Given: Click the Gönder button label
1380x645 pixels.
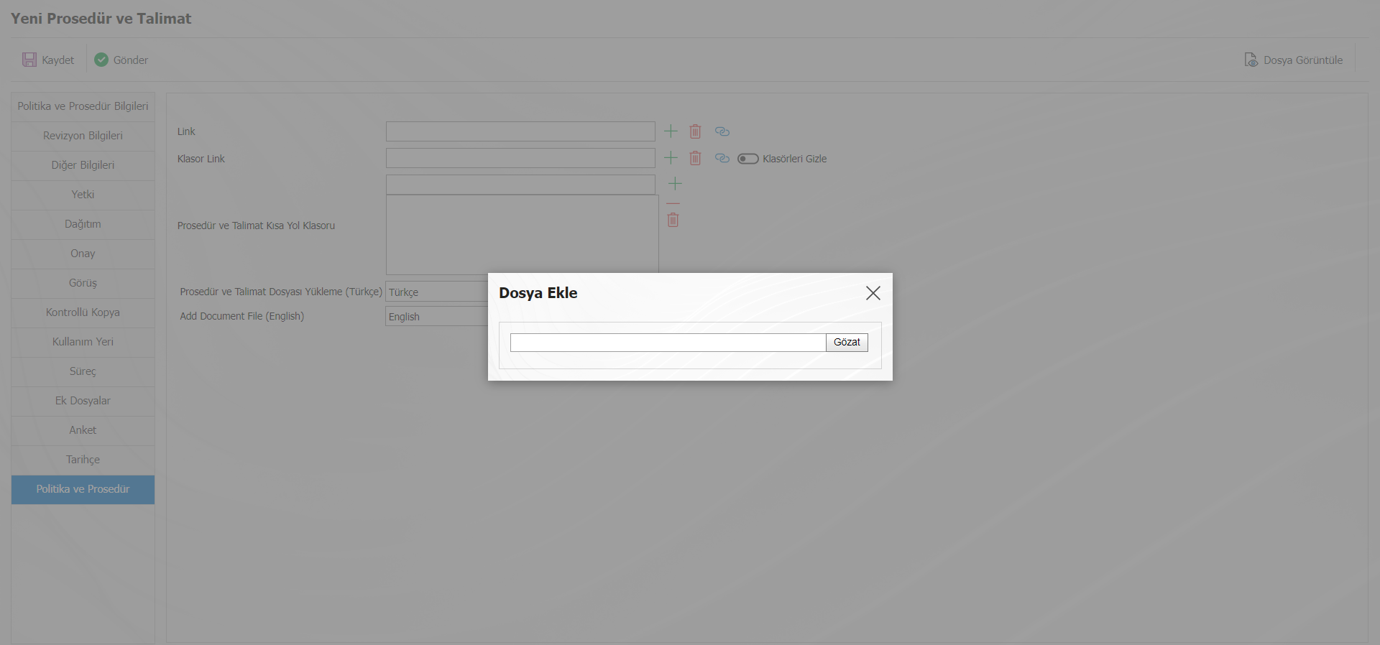Looking at the screenshot, I should [x=131, y=60].
